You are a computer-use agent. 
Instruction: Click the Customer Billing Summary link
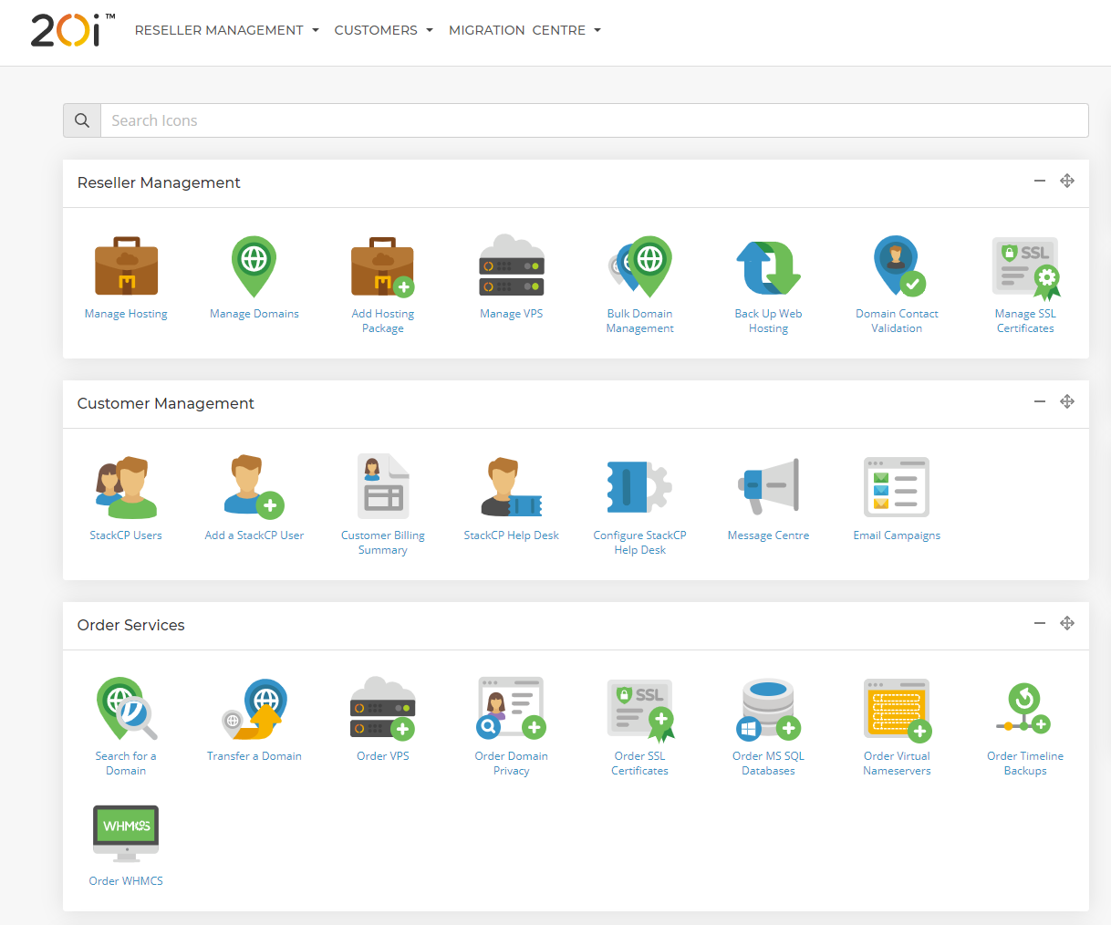pyautogui.click(x=383, y=542)
